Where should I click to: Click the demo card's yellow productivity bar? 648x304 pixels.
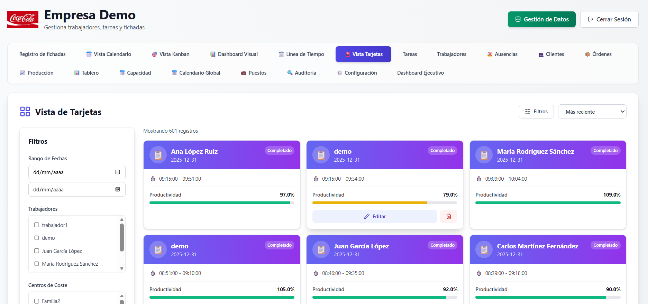(x=369, y=203)
